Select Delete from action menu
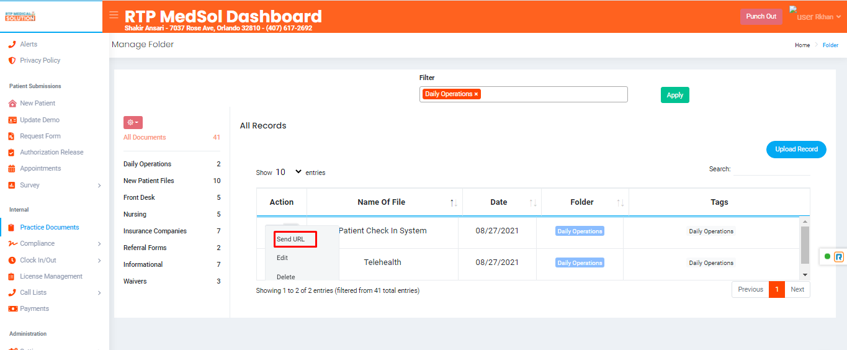 coord(286,277)
